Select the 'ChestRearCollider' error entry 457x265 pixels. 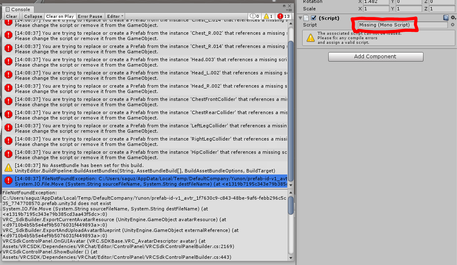145,115
